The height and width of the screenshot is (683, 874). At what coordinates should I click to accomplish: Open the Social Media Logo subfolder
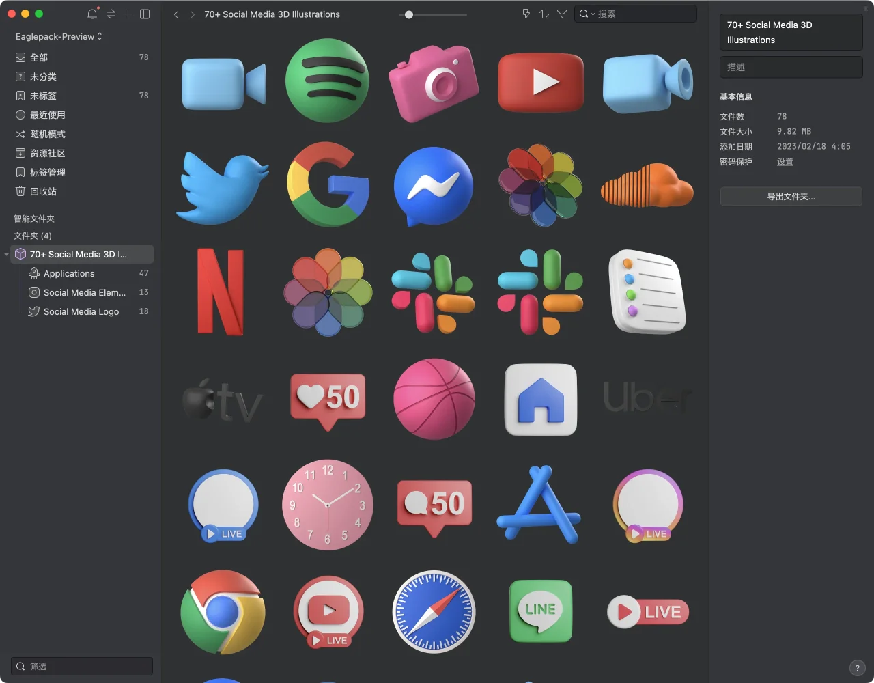(x=88, y=311)
